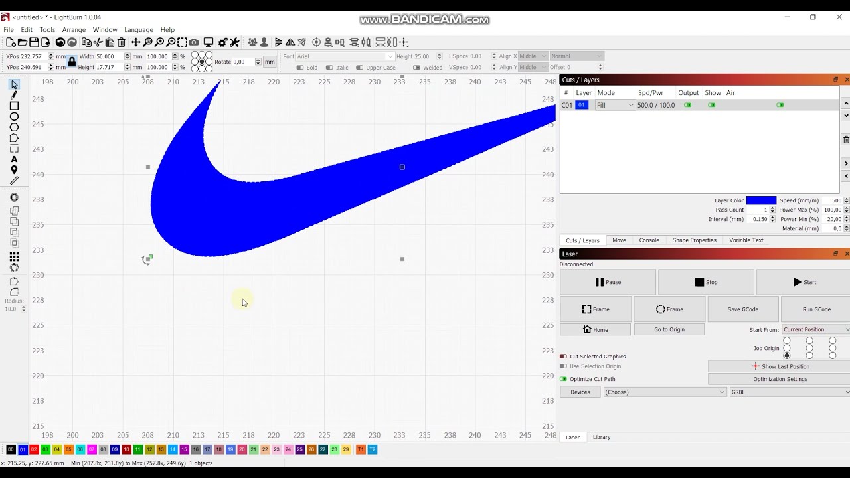The image size is (850, 478).
Task: Switch to the Shape Properties tab
Action: (694, 240)
